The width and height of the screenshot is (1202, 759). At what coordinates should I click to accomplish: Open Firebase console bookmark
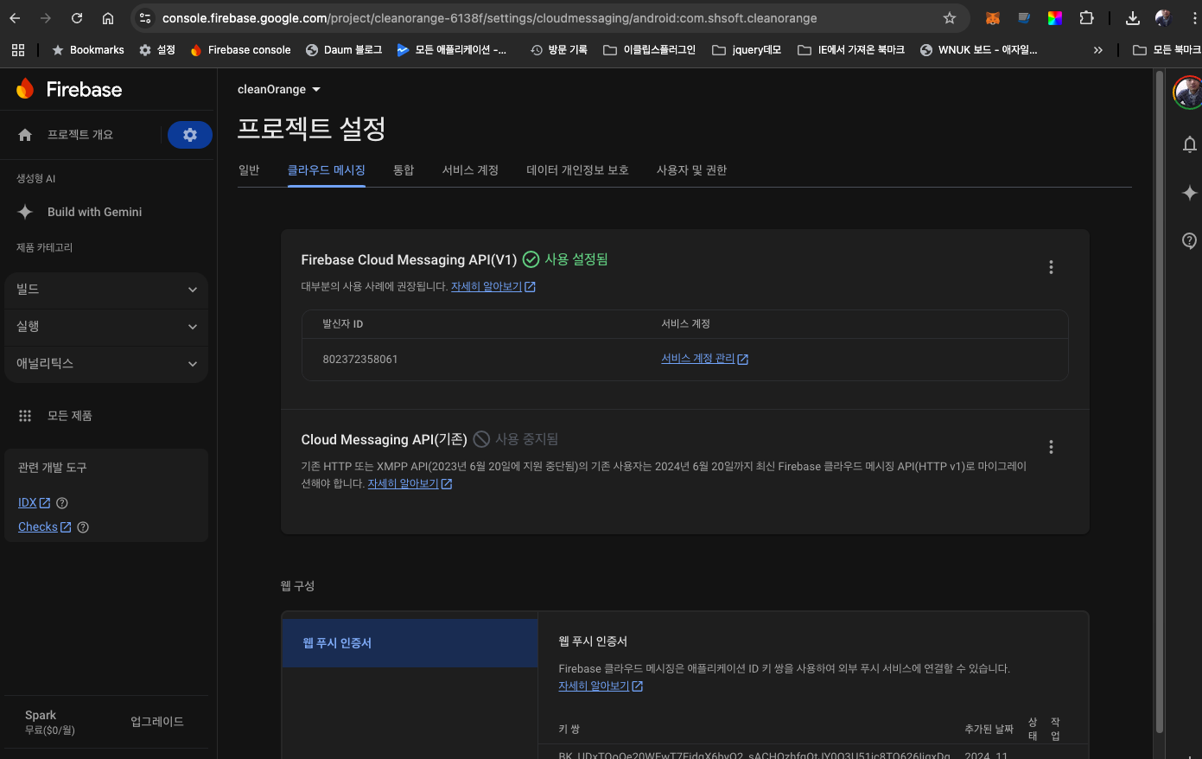point(240,50)
